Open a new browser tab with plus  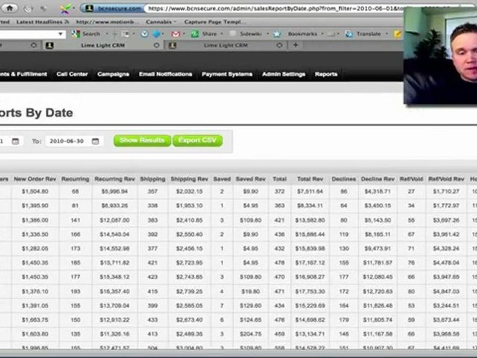(295, 45)
